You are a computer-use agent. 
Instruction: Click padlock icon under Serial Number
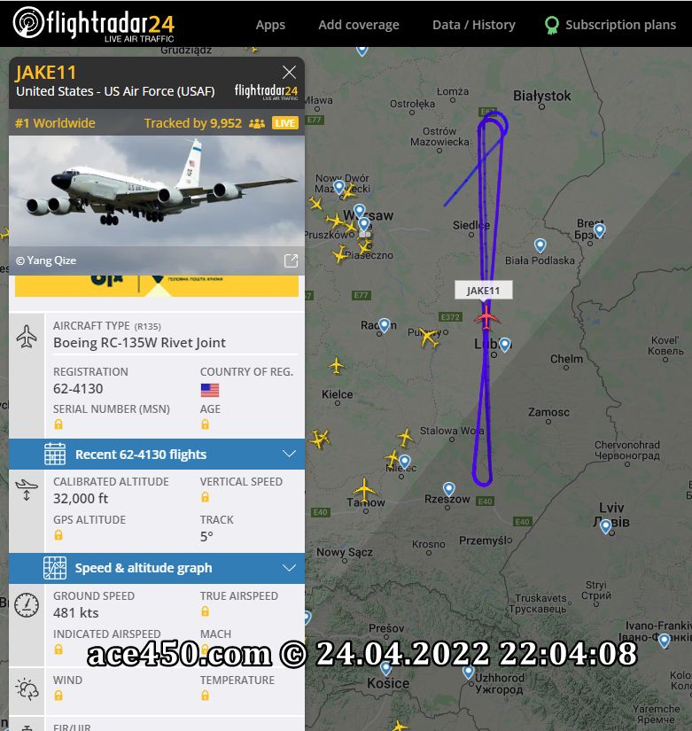click(x=58, y=424)
